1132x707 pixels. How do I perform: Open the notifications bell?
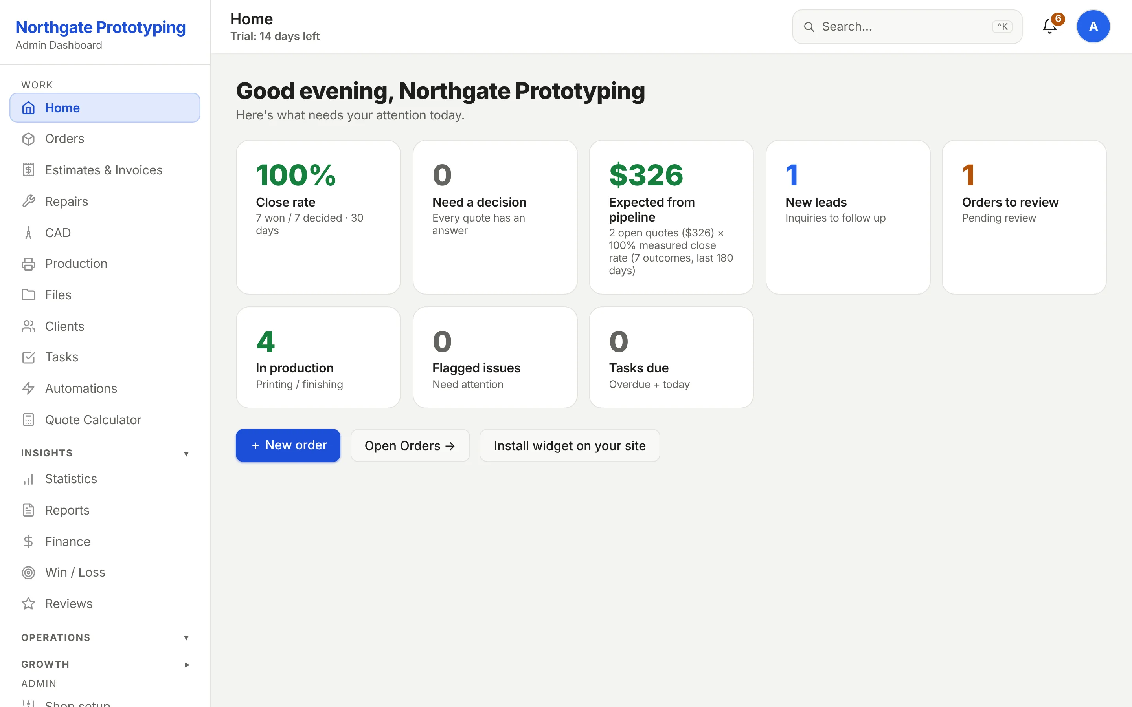1050,26
